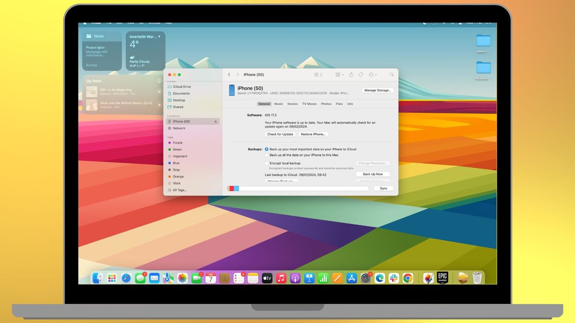The width and height of the screenshot is (575, 323).
Task: Open Network from the Locations section
Action: pos(180,128)
